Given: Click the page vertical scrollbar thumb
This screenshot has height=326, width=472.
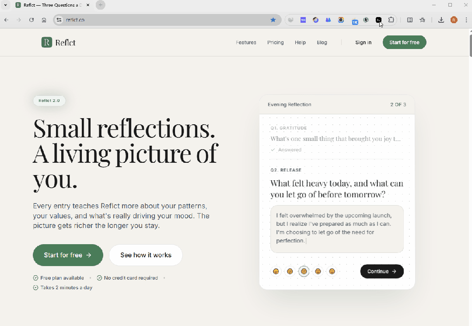Looking at the screenshot, I should (470, 44).
